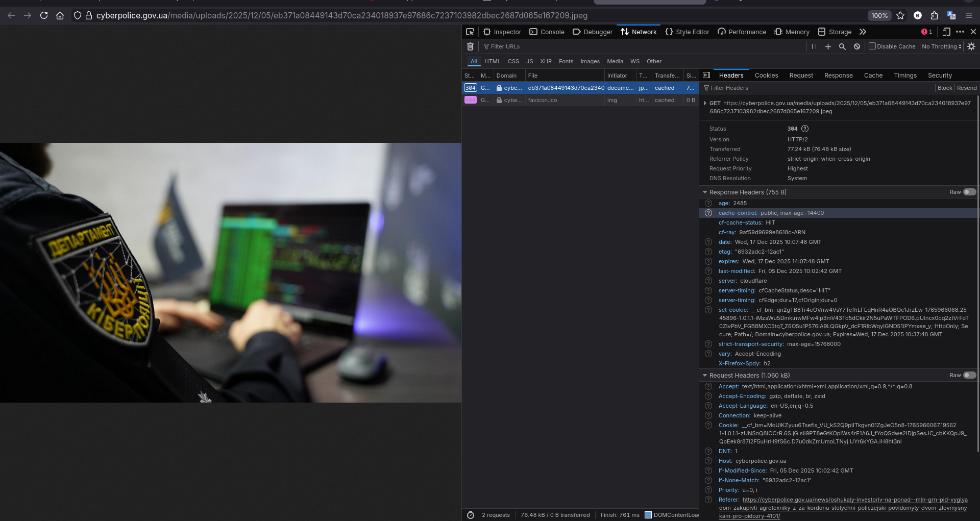Toggle Raw view for Request Headers
This screenshot has height=521, width=980.
click(x=969, y=375)
